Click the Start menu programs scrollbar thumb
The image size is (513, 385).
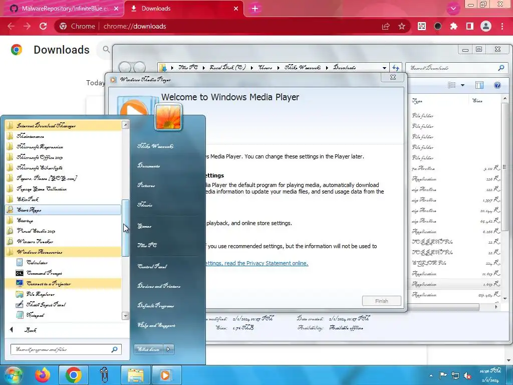pos(126,228)
